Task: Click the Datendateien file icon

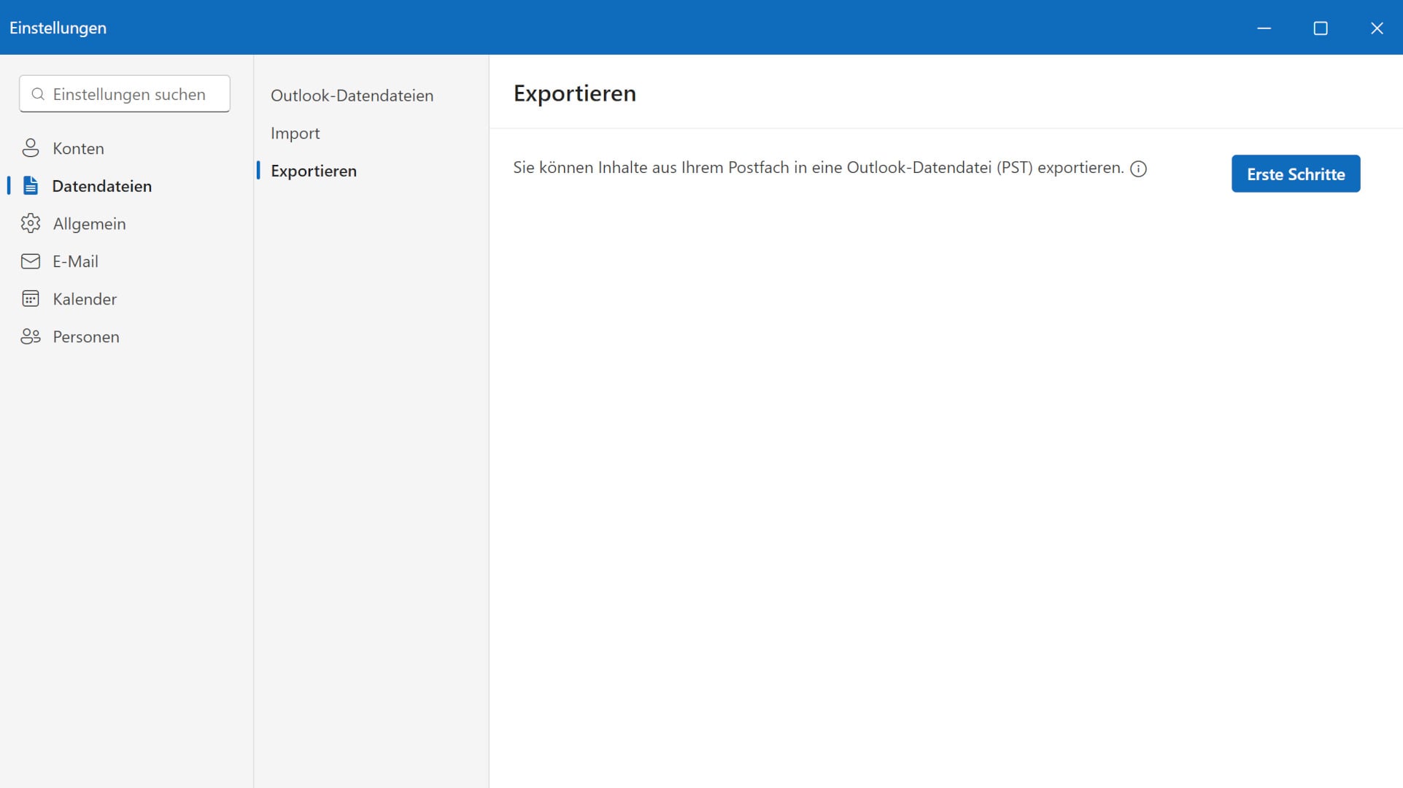Action: pos(31,186)
